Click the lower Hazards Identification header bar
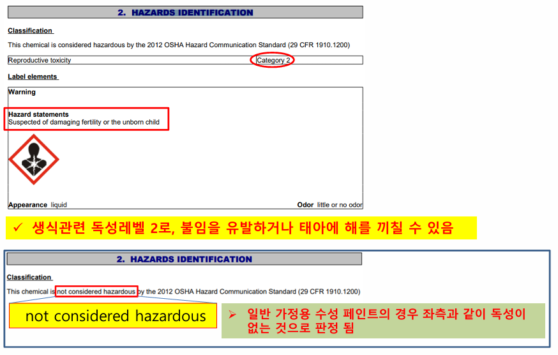This screenshot has height=355, width=558. 185,259
